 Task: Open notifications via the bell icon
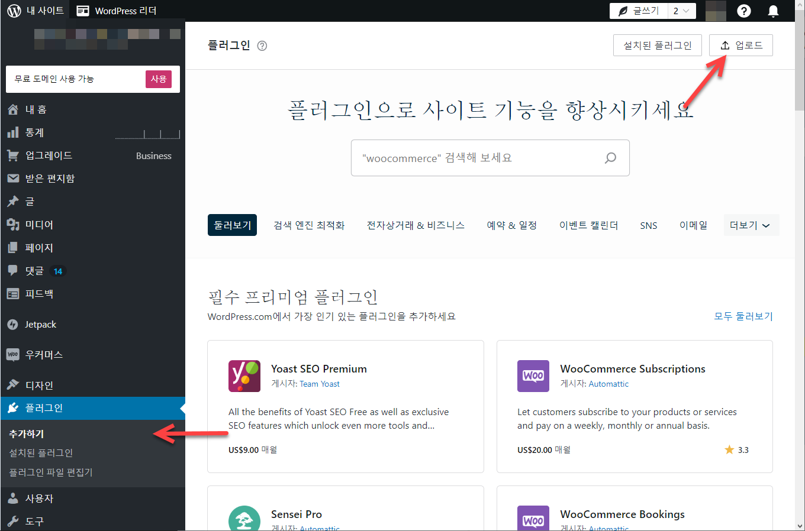[x=773, y=11]
